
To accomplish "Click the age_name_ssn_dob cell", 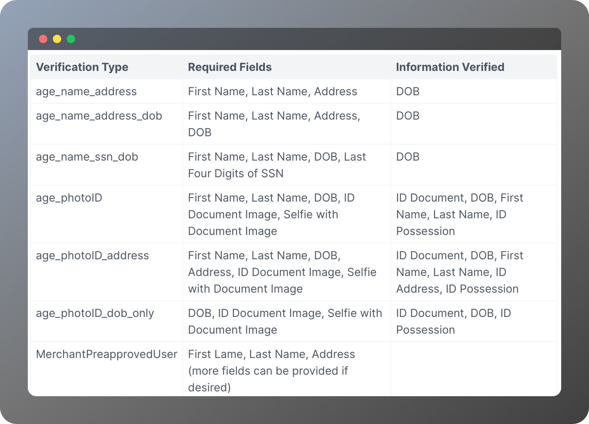I will pyautogui.click(x=107, y=165).
